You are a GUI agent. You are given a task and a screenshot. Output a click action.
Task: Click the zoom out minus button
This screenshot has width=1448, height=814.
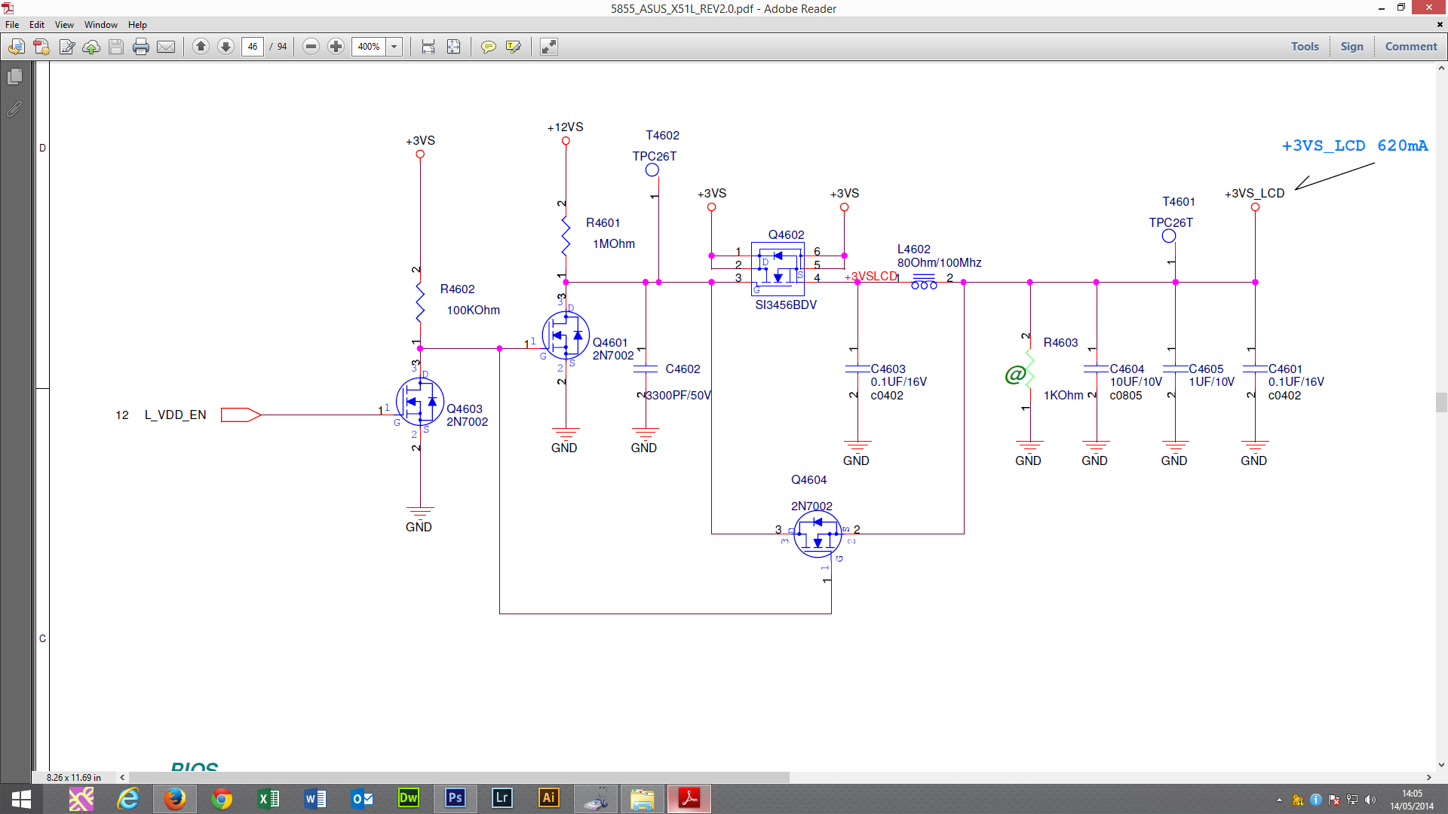pos(311,47)
